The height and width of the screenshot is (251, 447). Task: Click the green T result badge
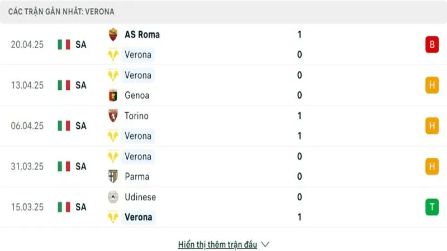(431, 207)
